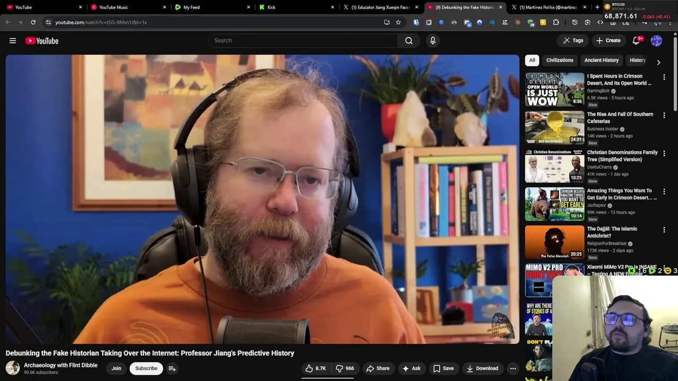Screen dimensions: 678x381
Task: Go back in browser history
Action: click(8, 22)
